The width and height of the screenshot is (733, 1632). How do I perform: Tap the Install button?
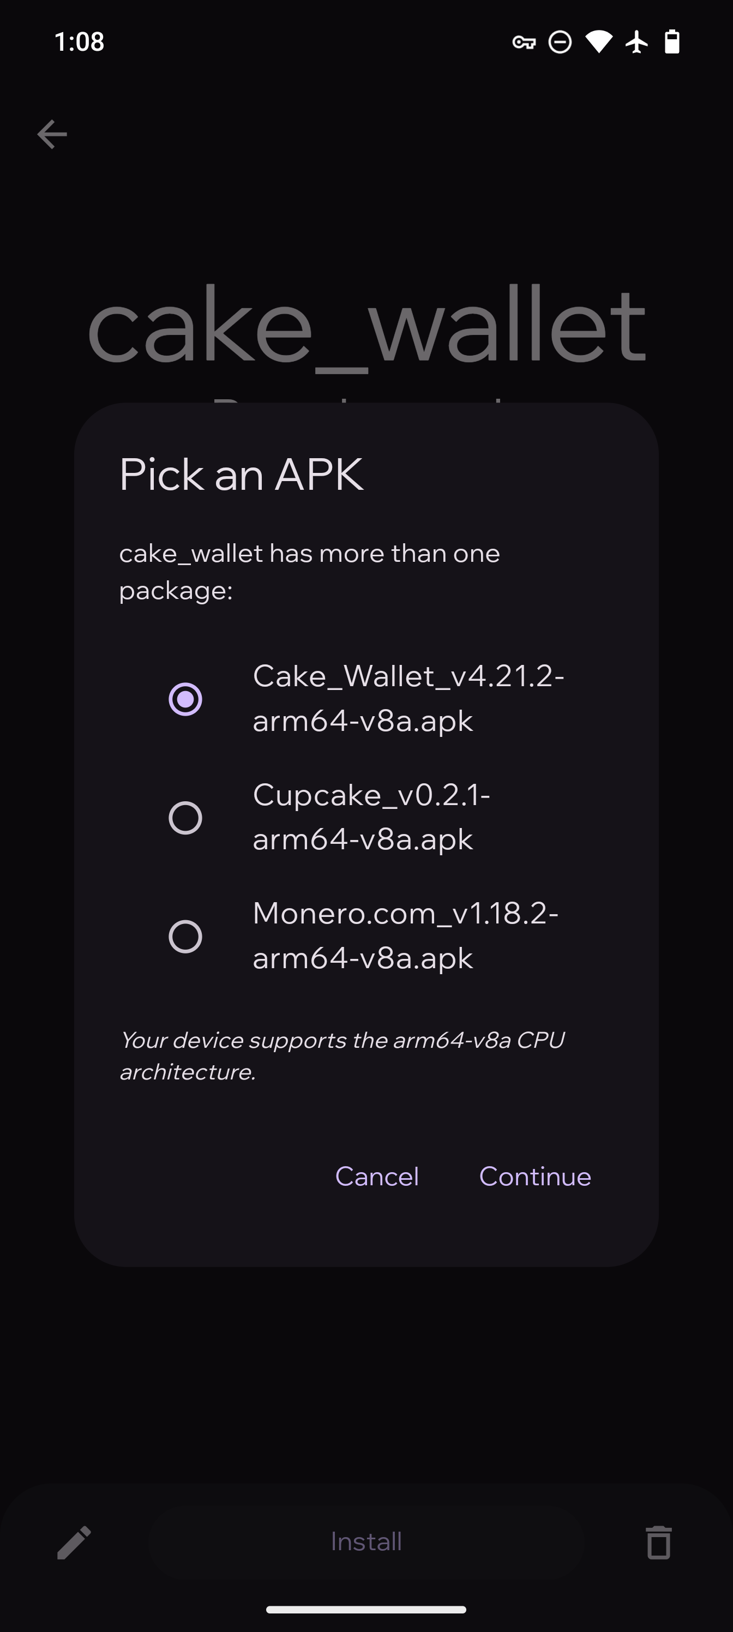point(366,1542)
